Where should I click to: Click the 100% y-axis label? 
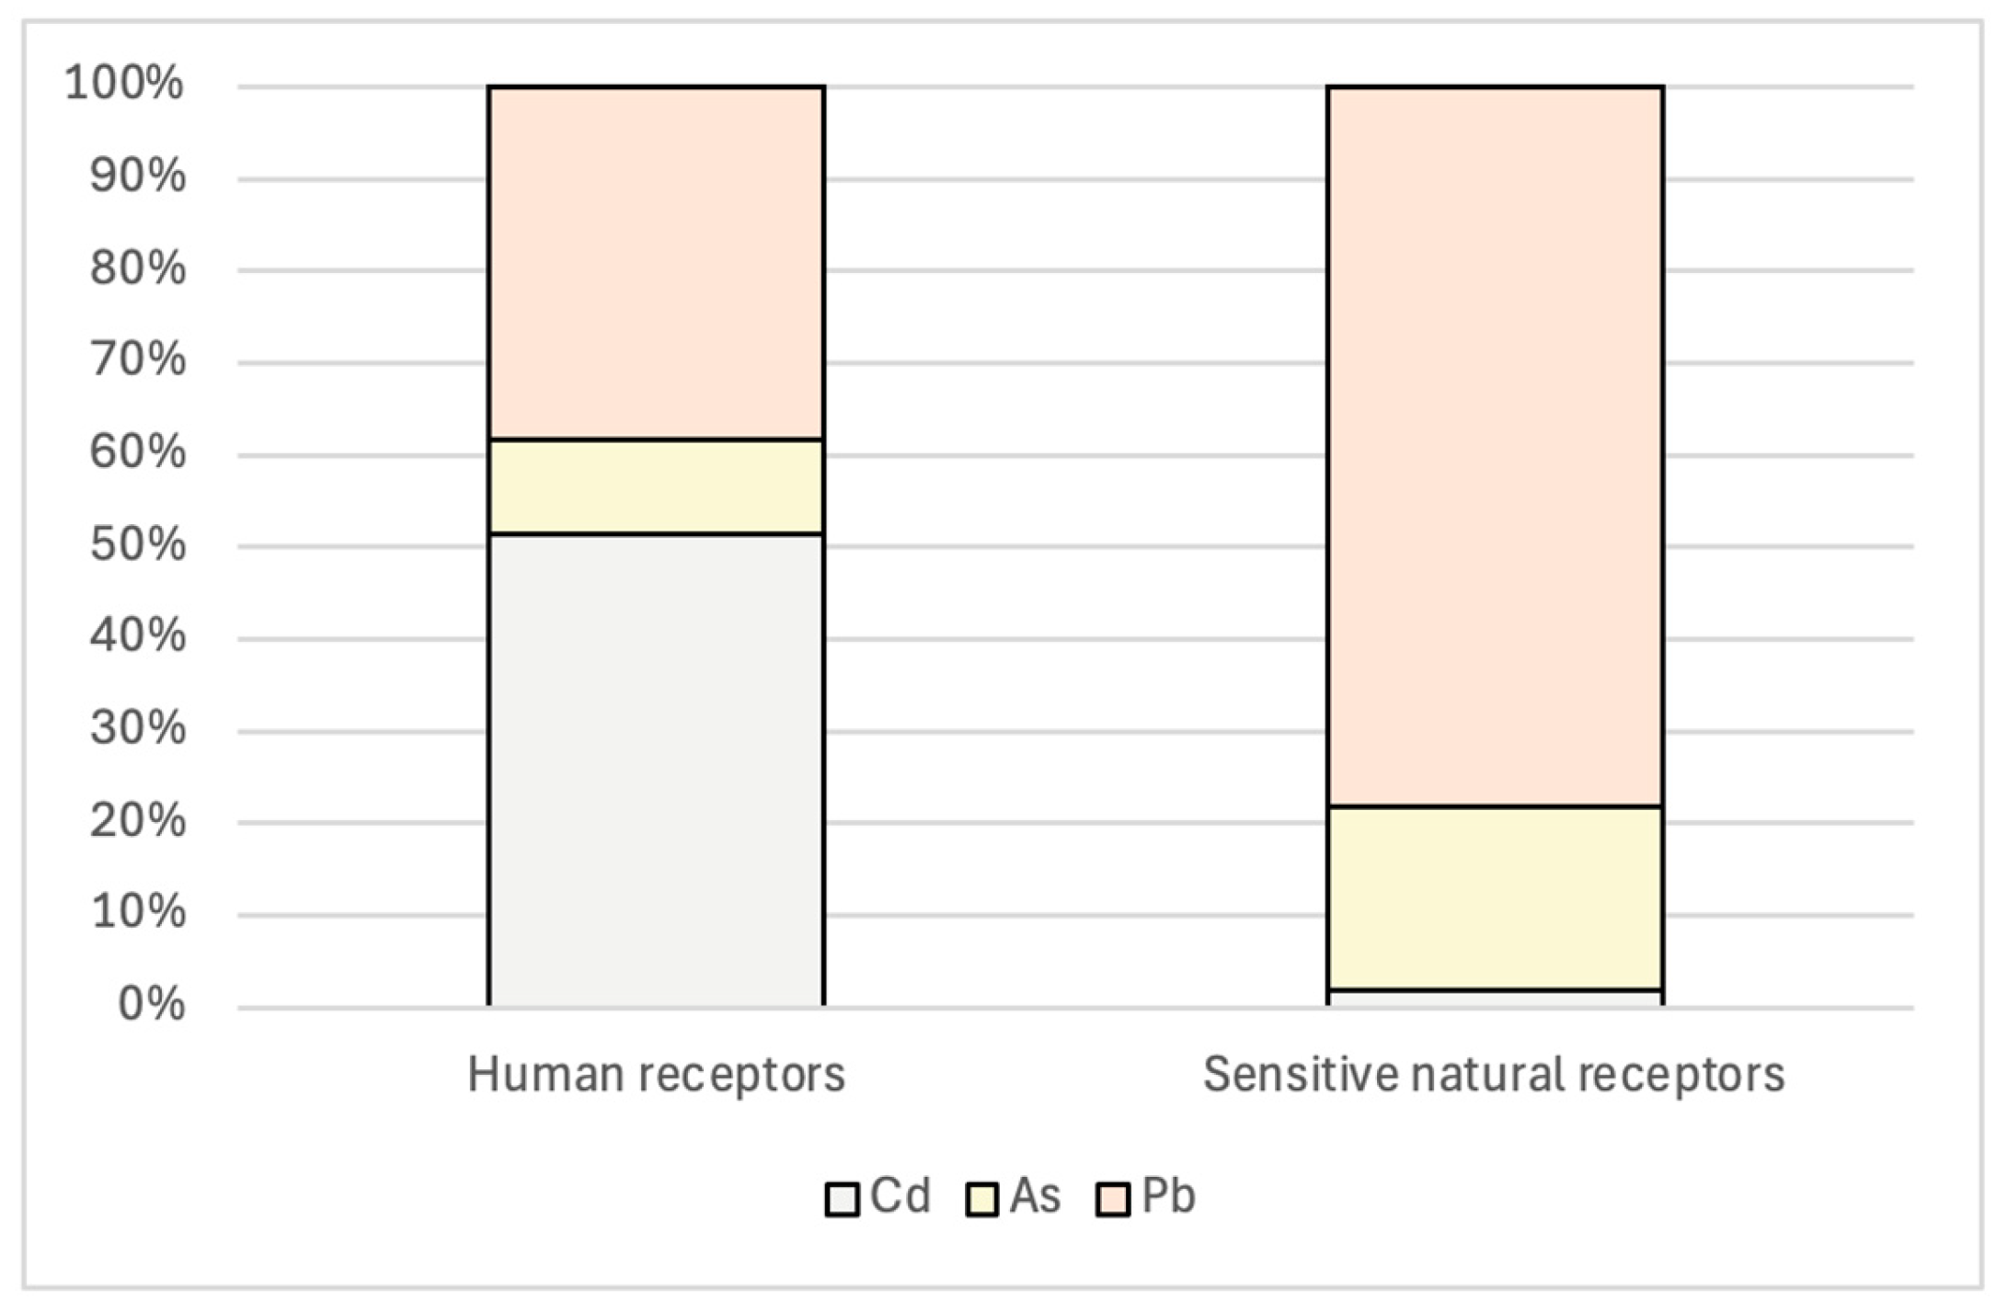(x=124, y=84)
